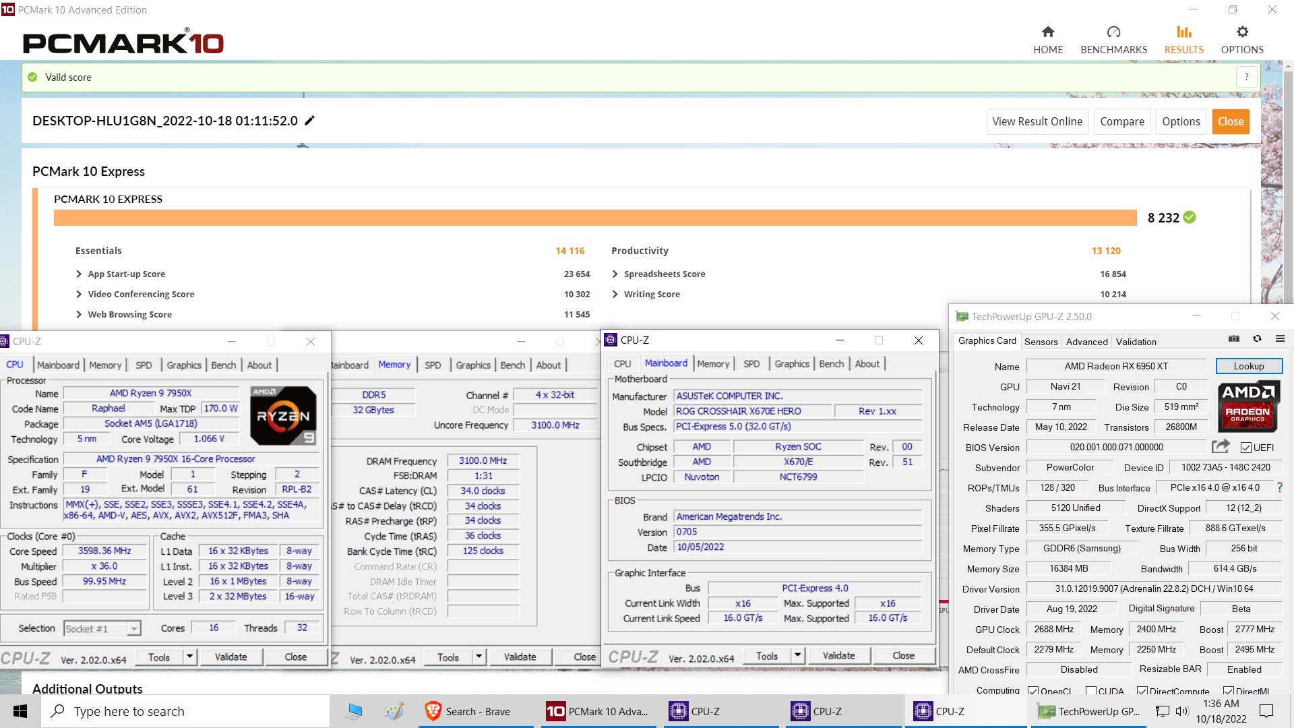The image size is (1294, 728).
Task: Toggle the OpenCL checkbox
Action: pos(1033,691)
